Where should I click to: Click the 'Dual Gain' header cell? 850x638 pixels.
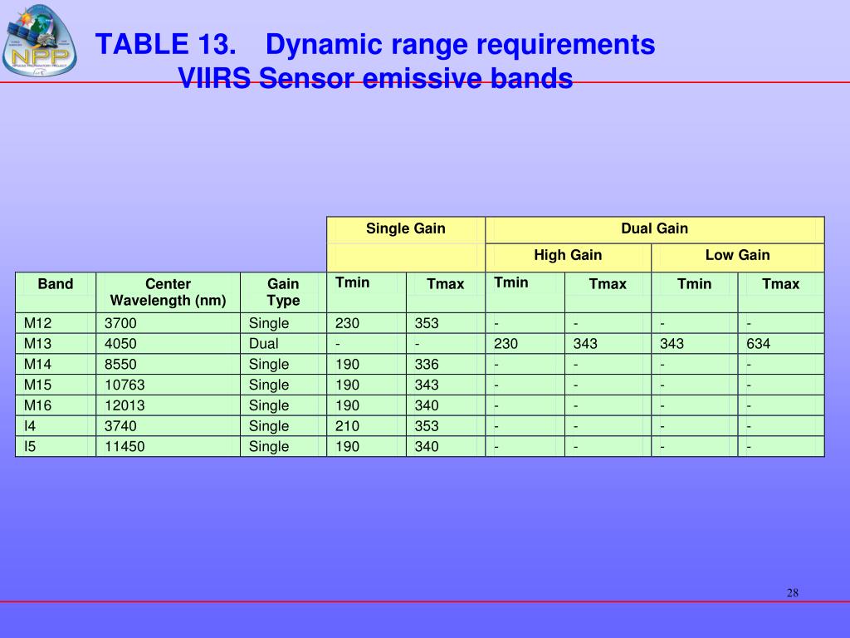tap(655, 229)
